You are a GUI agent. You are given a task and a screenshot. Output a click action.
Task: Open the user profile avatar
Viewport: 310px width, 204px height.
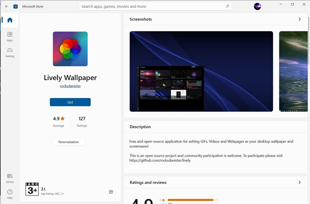tap(257, 7)
